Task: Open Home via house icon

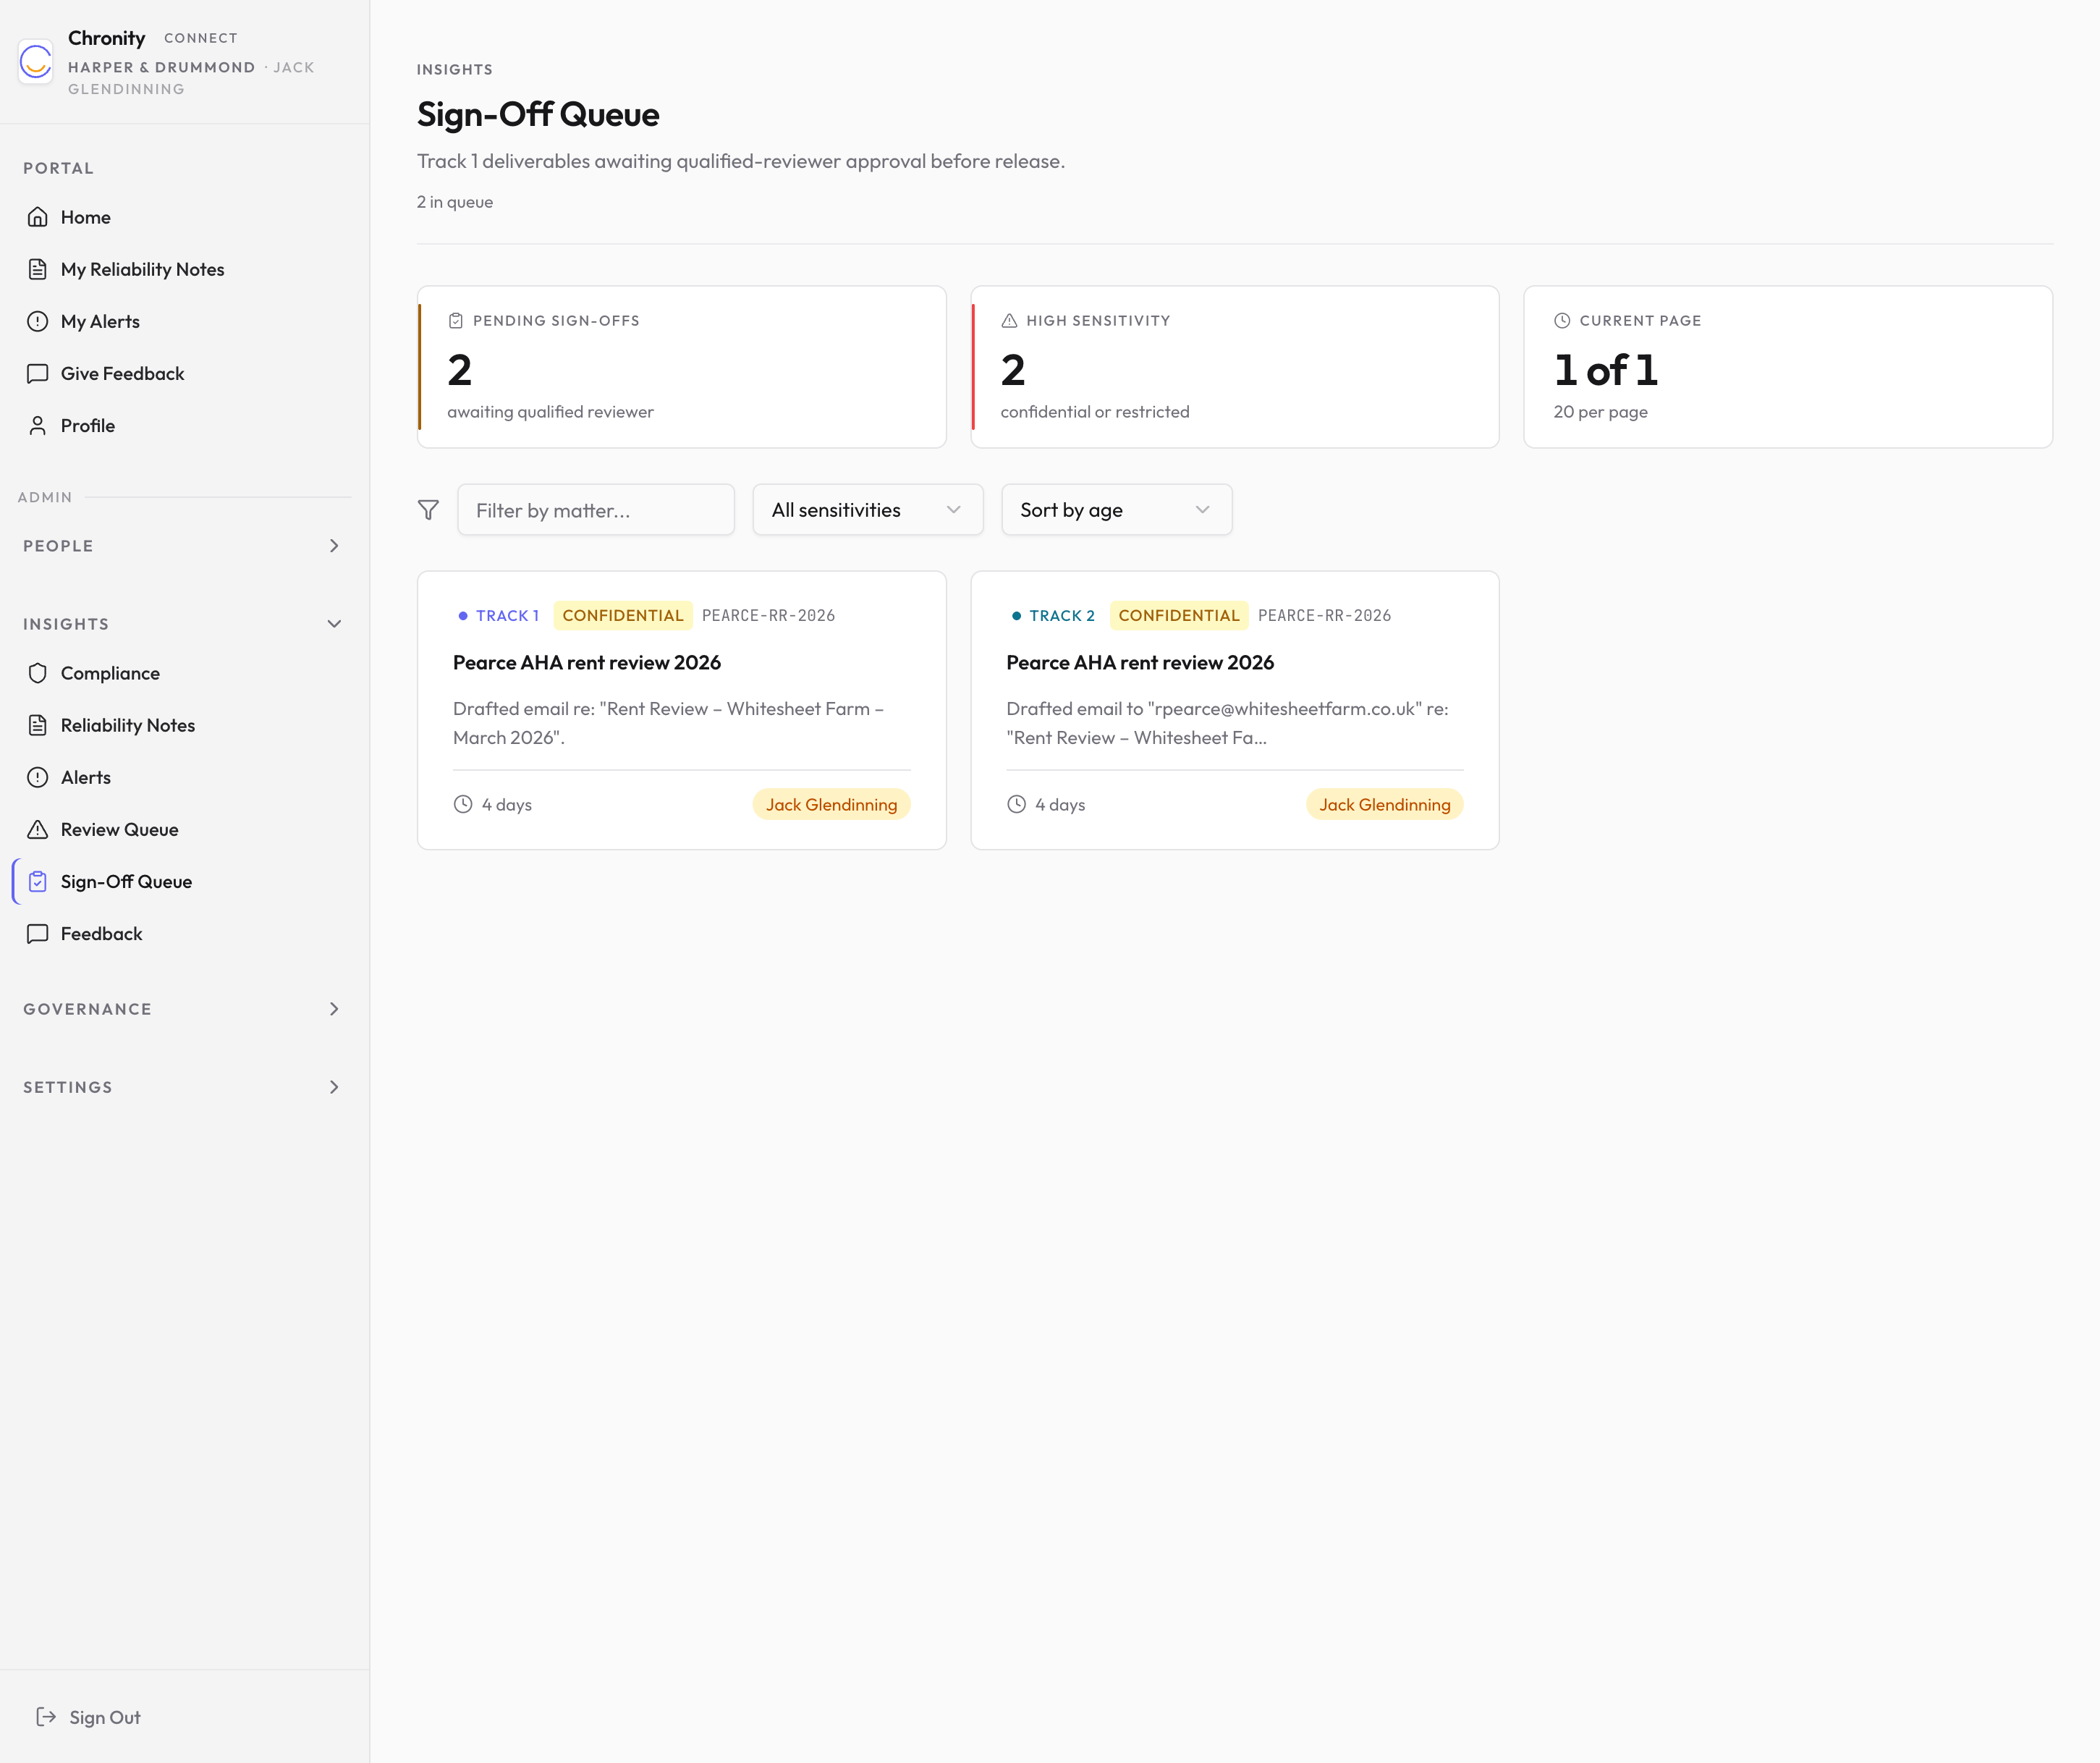Action: (38, 217)
